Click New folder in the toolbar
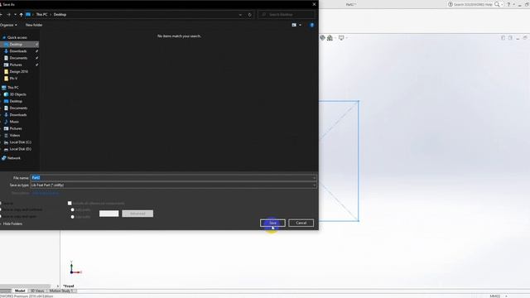The height and width of the screenshot is (298, 530). coord(34,25)
